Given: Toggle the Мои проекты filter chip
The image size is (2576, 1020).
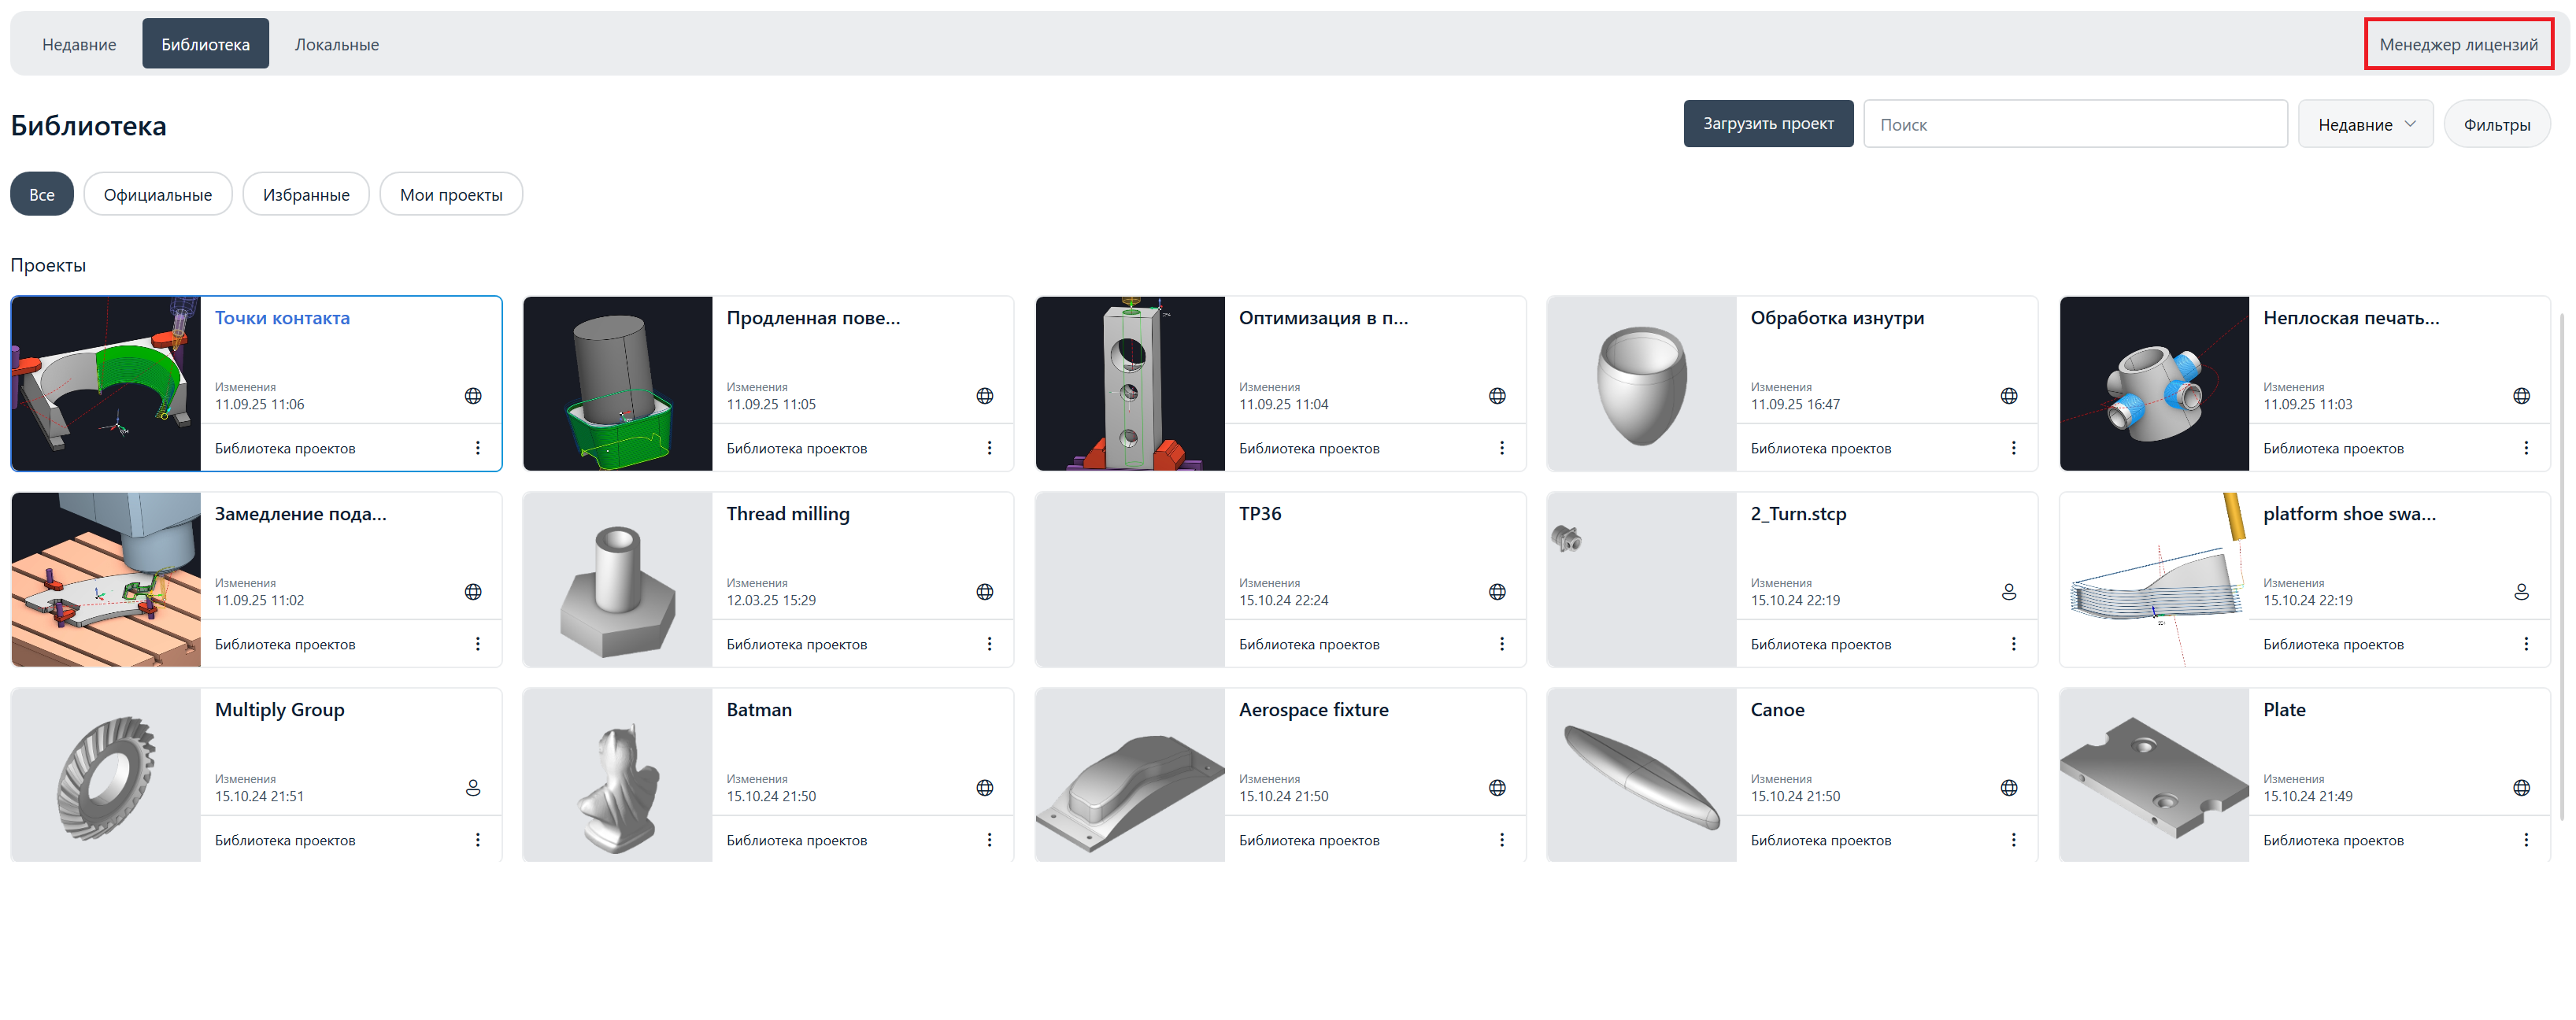Looking at the screenshot, I should (451, 194).
